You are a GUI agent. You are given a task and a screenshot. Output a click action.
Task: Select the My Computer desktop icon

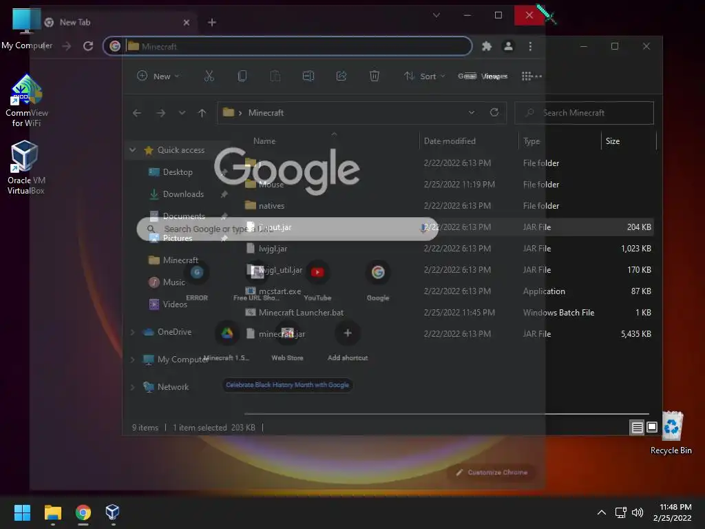[x=27, y=28]
